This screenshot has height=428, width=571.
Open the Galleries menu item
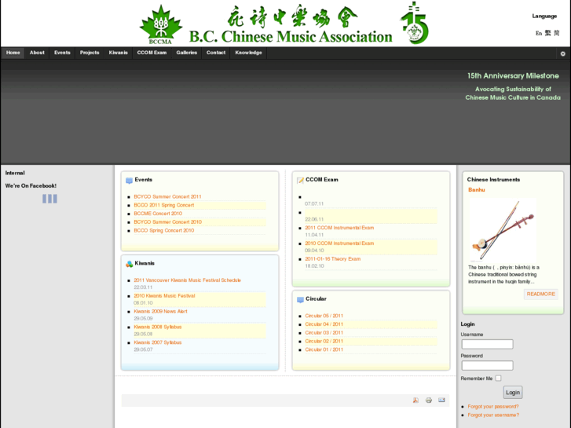[186, 53]
